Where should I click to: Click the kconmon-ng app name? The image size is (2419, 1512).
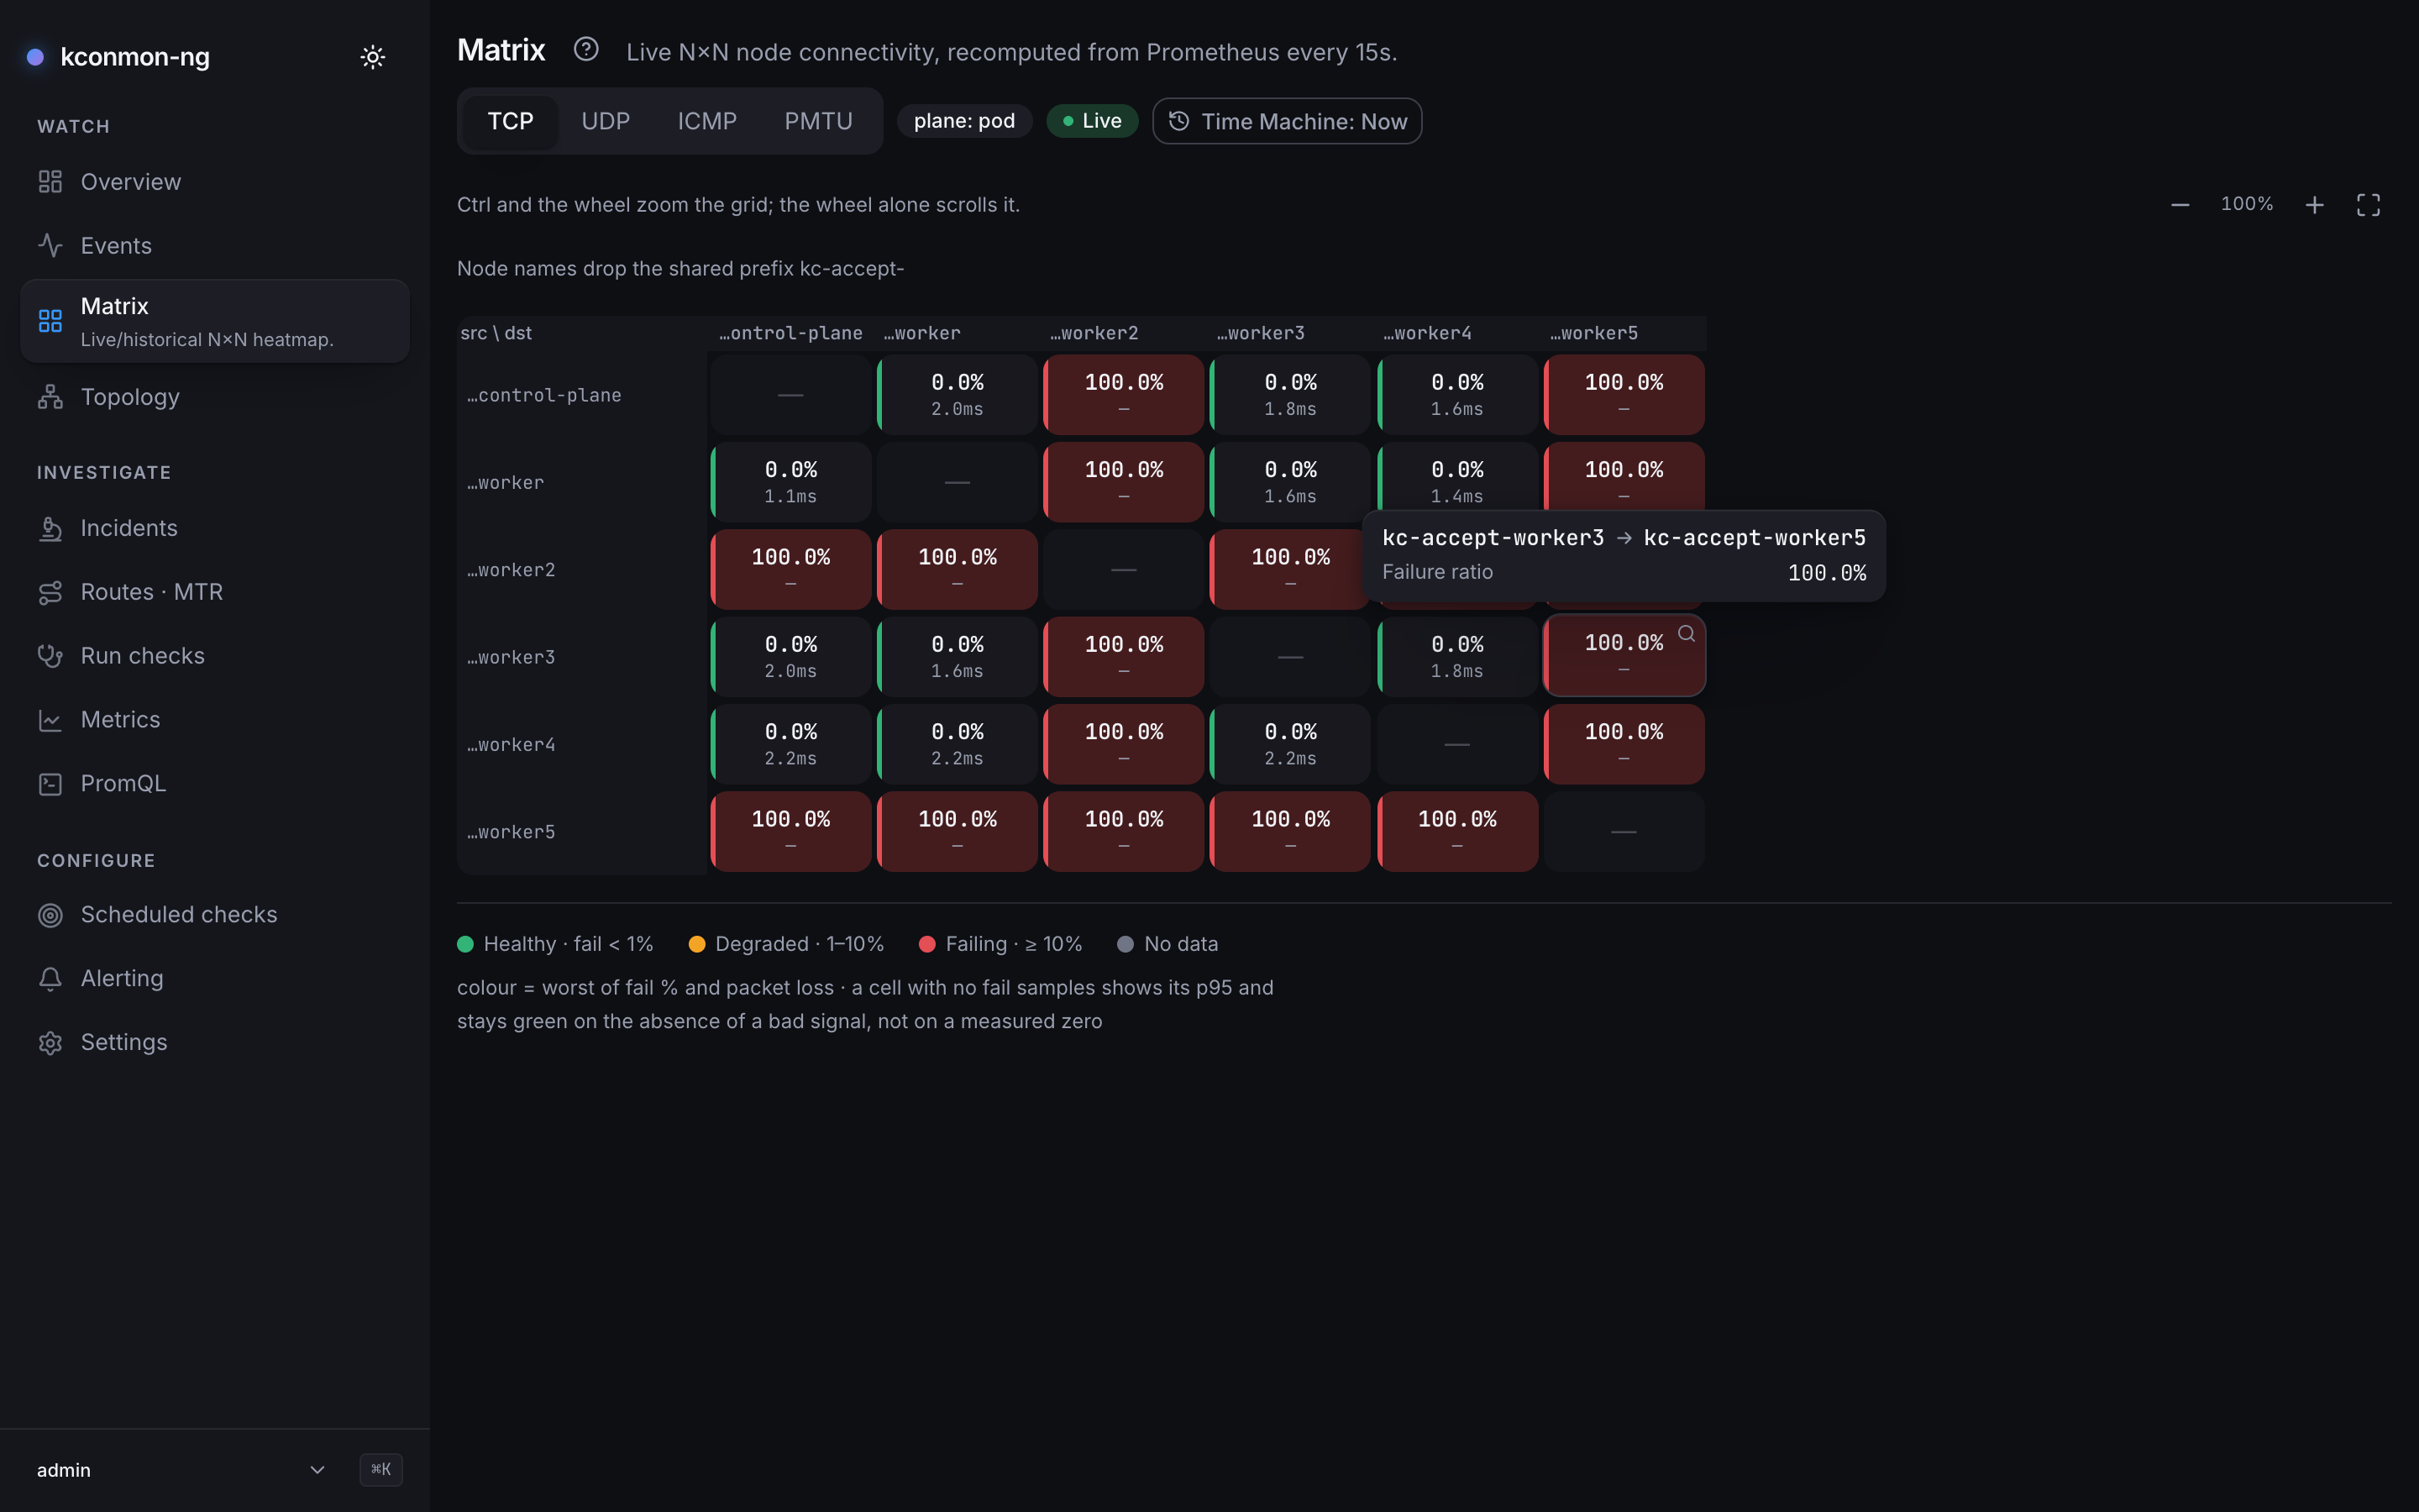(135, 57)
